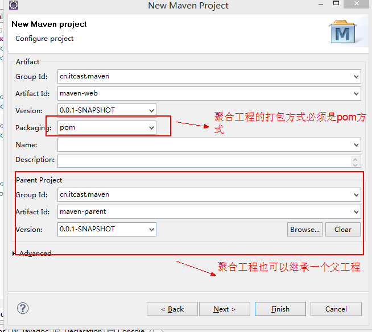This screenshot has height=332, width=372.
Task: Click the Eclipse icon in the title bar
Action: pos(13,6)
